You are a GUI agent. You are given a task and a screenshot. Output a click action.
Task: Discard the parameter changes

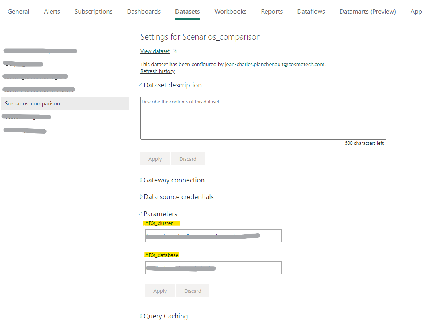tap(193, 290)
